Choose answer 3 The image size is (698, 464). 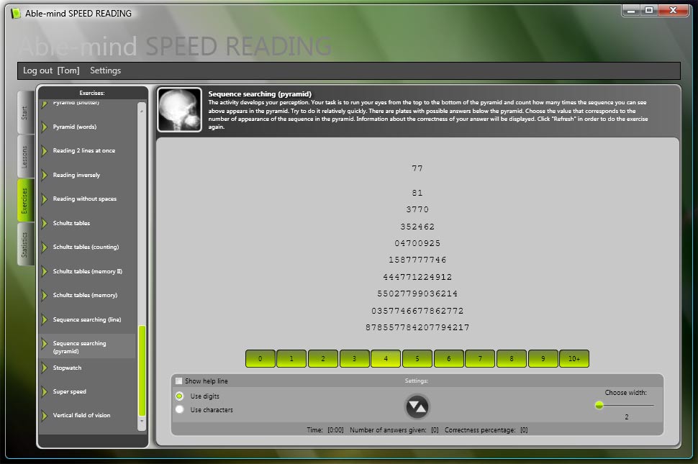354,358
